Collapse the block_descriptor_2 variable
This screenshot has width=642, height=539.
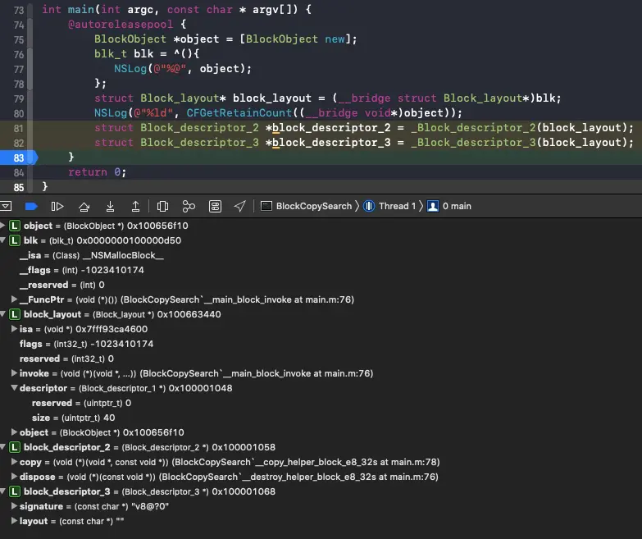[x=2, y=446]
